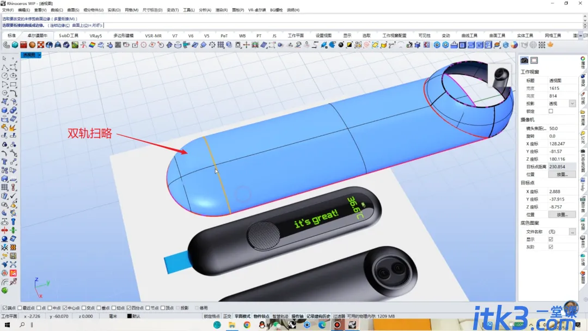The height and width of the screenshot is (331, 588).
Task: Open the 实体(O) menu
Action: (114, 10)
